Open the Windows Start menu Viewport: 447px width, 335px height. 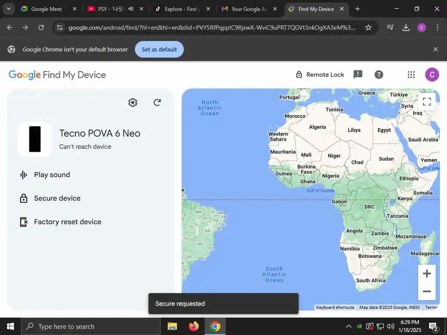tap(10, 326)
